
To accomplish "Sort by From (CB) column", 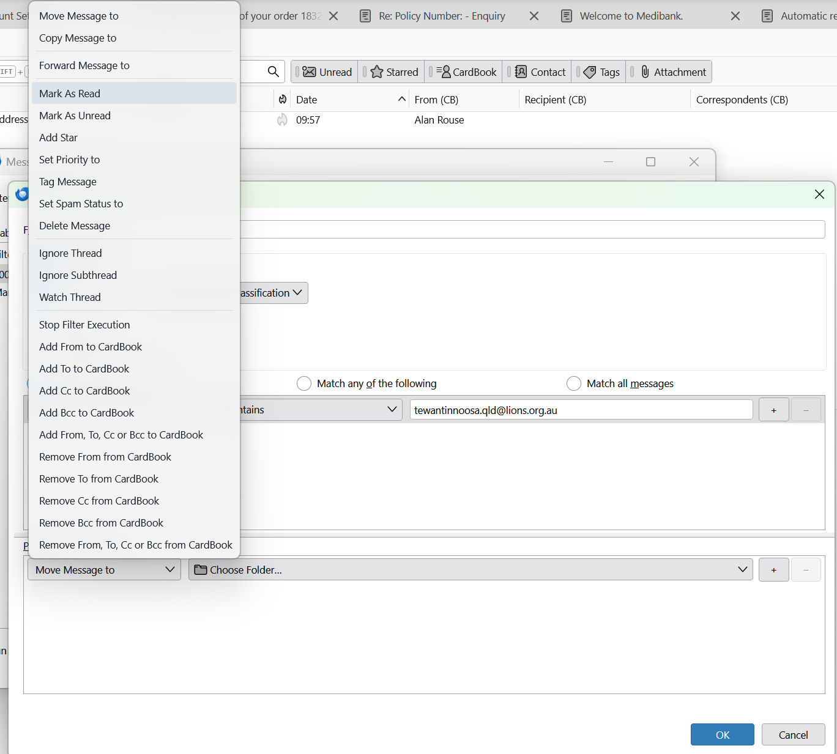I will point(464,100).
